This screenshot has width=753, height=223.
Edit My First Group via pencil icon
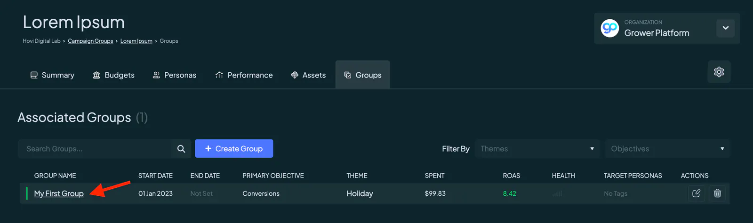[x=697, y=193]
